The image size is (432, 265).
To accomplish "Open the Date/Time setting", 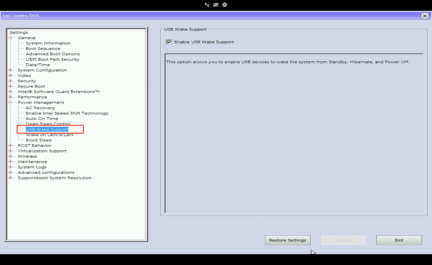I will pyautogui.click(x=38, y=65).
